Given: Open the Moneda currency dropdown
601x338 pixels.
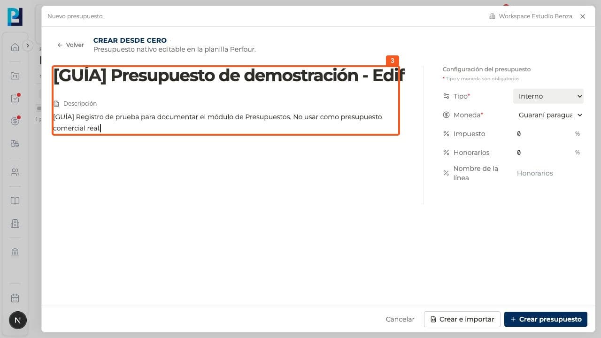Looking at the screenshot, I should pyautogui.click(x=548, y=115).
